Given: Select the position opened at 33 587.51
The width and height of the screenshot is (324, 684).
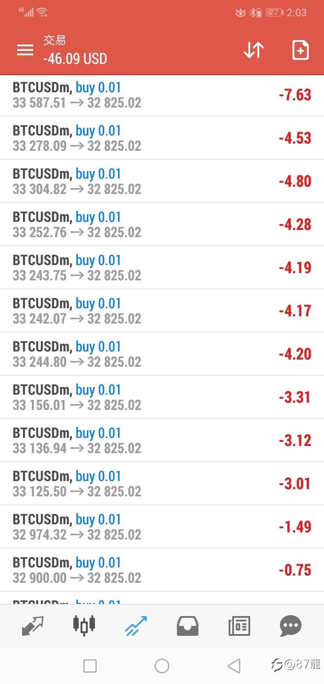Looking at the screenshot, I should tap(162, 95).
